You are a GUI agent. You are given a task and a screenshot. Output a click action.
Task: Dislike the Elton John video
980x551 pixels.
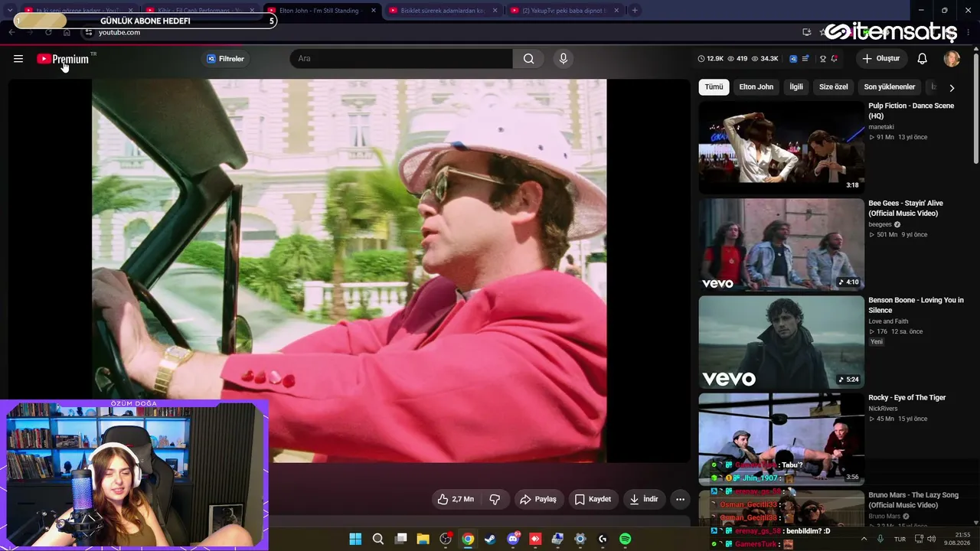coord(495,499)
